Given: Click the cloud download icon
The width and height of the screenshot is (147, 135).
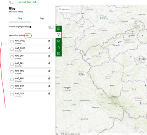Looking at the screenshot, I should pyautogui.click(x=58, y=41).
